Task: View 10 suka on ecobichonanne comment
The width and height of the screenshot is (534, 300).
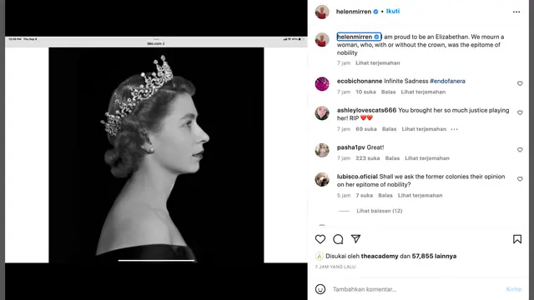Action: tap(365, 92)
